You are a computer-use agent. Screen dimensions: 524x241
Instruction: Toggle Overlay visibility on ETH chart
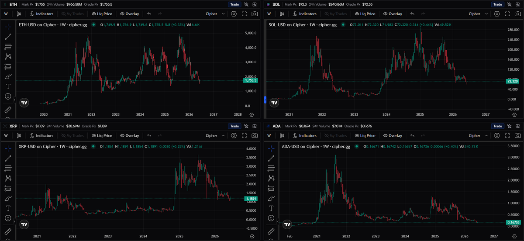(129, 14)
